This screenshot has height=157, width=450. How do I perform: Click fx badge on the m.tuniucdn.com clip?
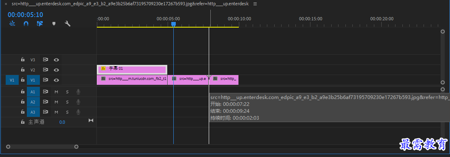103,78
